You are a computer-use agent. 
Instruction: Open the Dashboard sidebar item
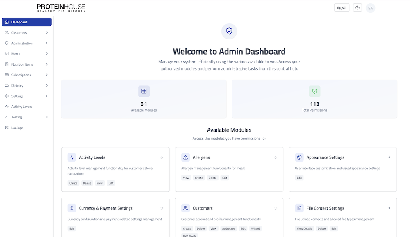click(x=27, y=22)
